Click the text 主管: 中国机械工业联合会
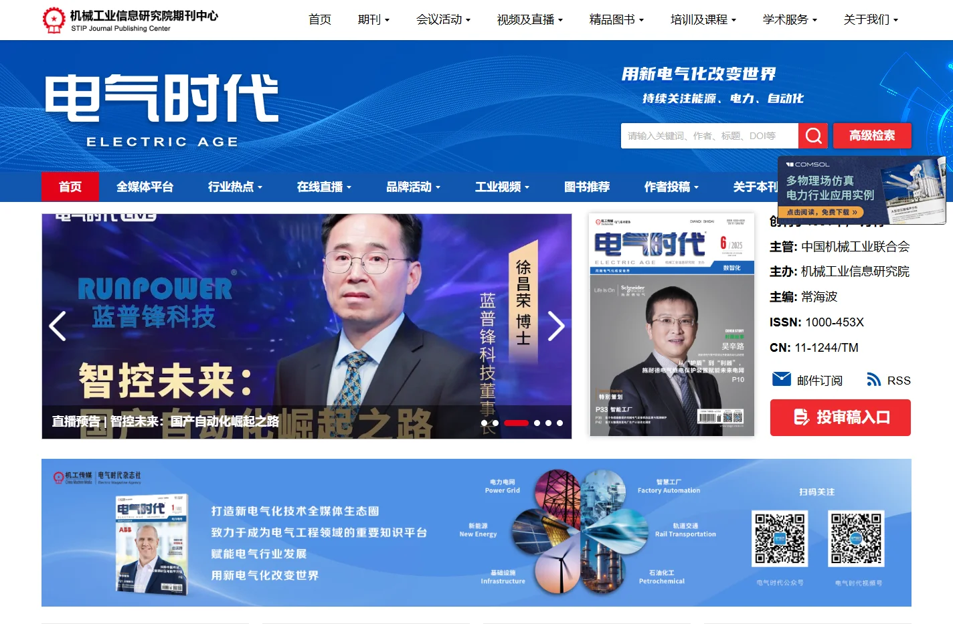The width and height of the screenshot is (953, 624). click(839, 247)
